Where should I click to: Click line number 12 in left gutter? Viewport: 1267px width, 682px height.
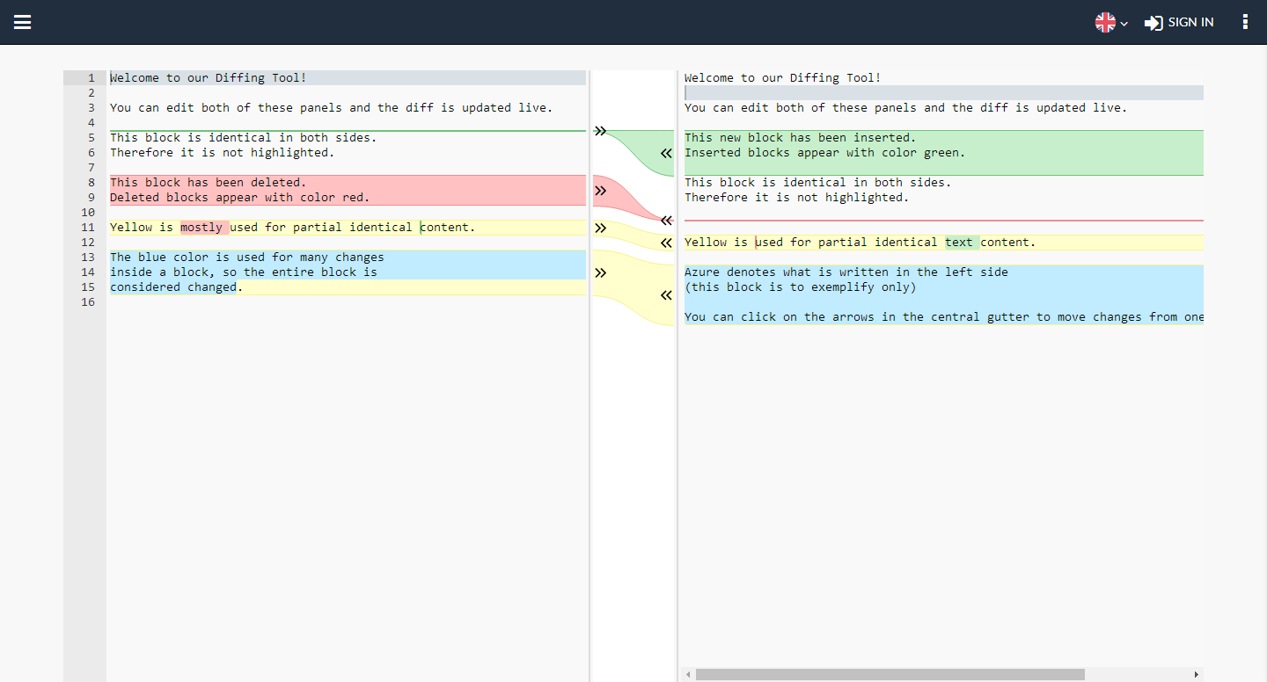[x=88, y=242]
